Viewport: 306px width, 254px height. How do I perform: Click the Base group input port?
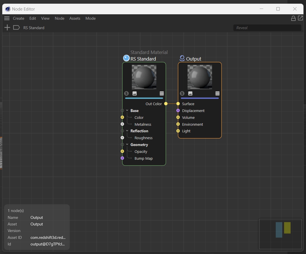(122, 111)
